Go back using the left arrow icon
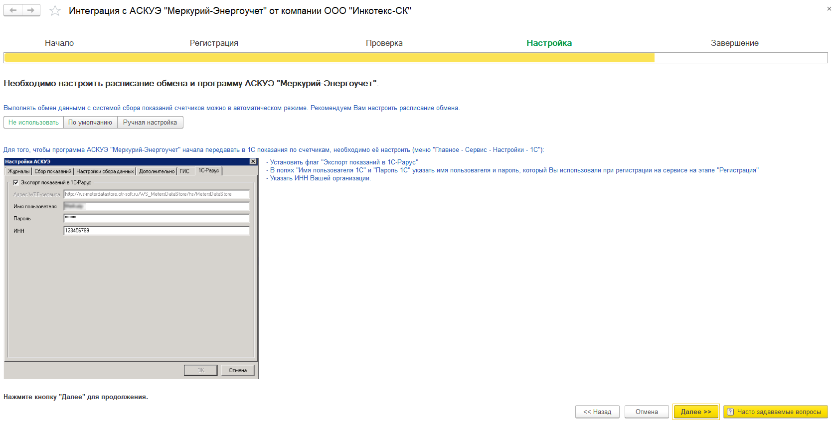Viewport: 834px width, 425px height. pos(13,10)
